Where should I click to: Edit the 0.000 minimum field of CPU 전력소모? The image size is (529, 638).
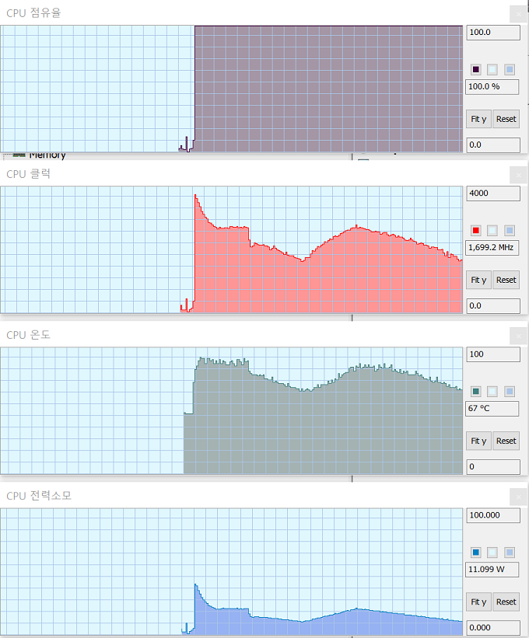click(x=493, y=628)
